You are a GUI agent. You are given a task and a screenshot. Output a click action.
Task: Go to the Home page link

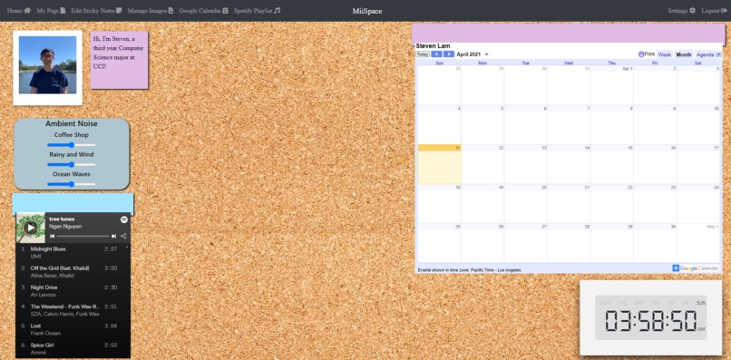(x=19, y=10)
